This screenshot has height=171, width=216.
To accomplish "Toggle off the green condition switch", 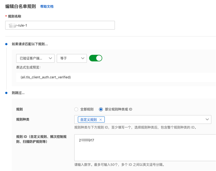I will pos(96,58).
